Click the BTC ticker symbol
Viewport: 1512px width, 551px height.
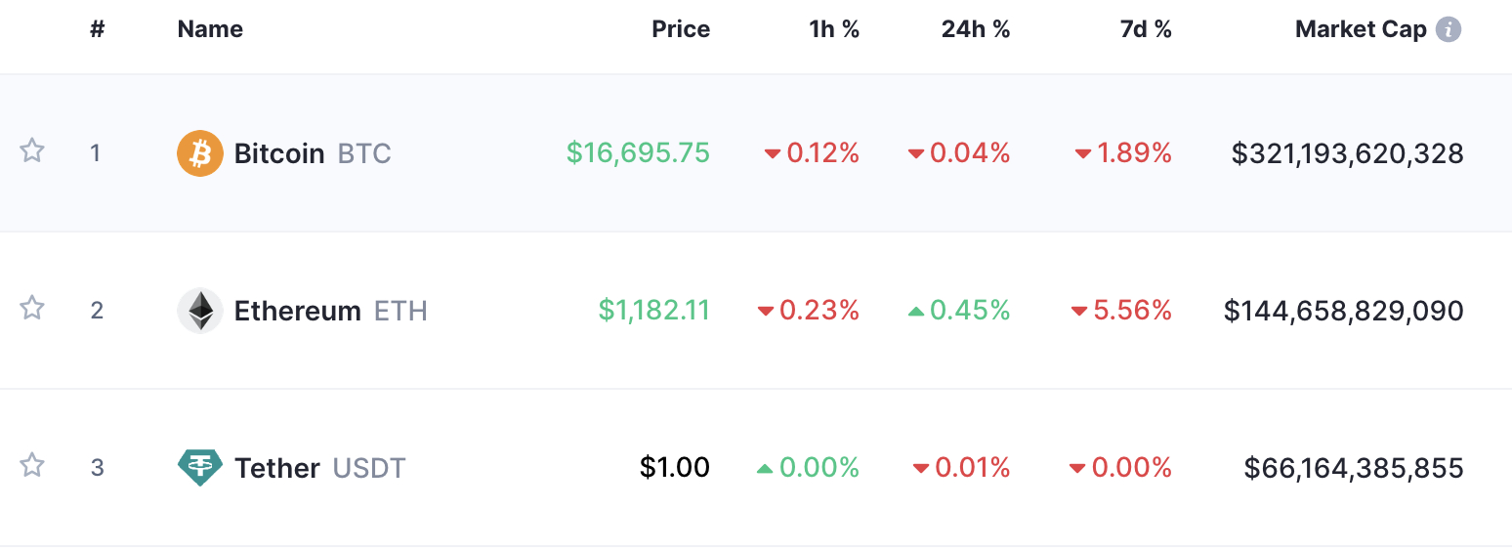(364, 153)
